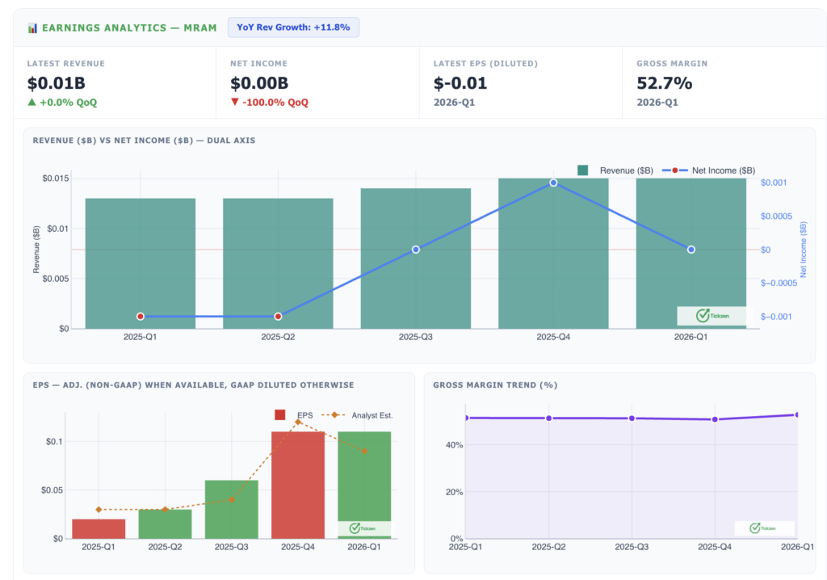Click the 2025-Q4 analyst estimate diamond marker
This screenshot has height=580, width=827.
(298, 422)
